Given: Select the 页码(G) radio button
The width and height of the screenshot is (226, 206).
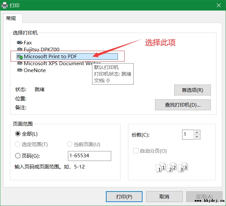Looking at the screenshot, I should 18,156.
